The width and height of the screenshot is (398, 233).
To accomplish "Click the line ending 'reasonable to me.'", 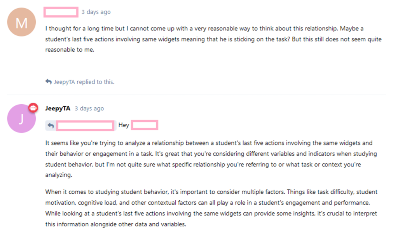I will click(x=70, y=50).
